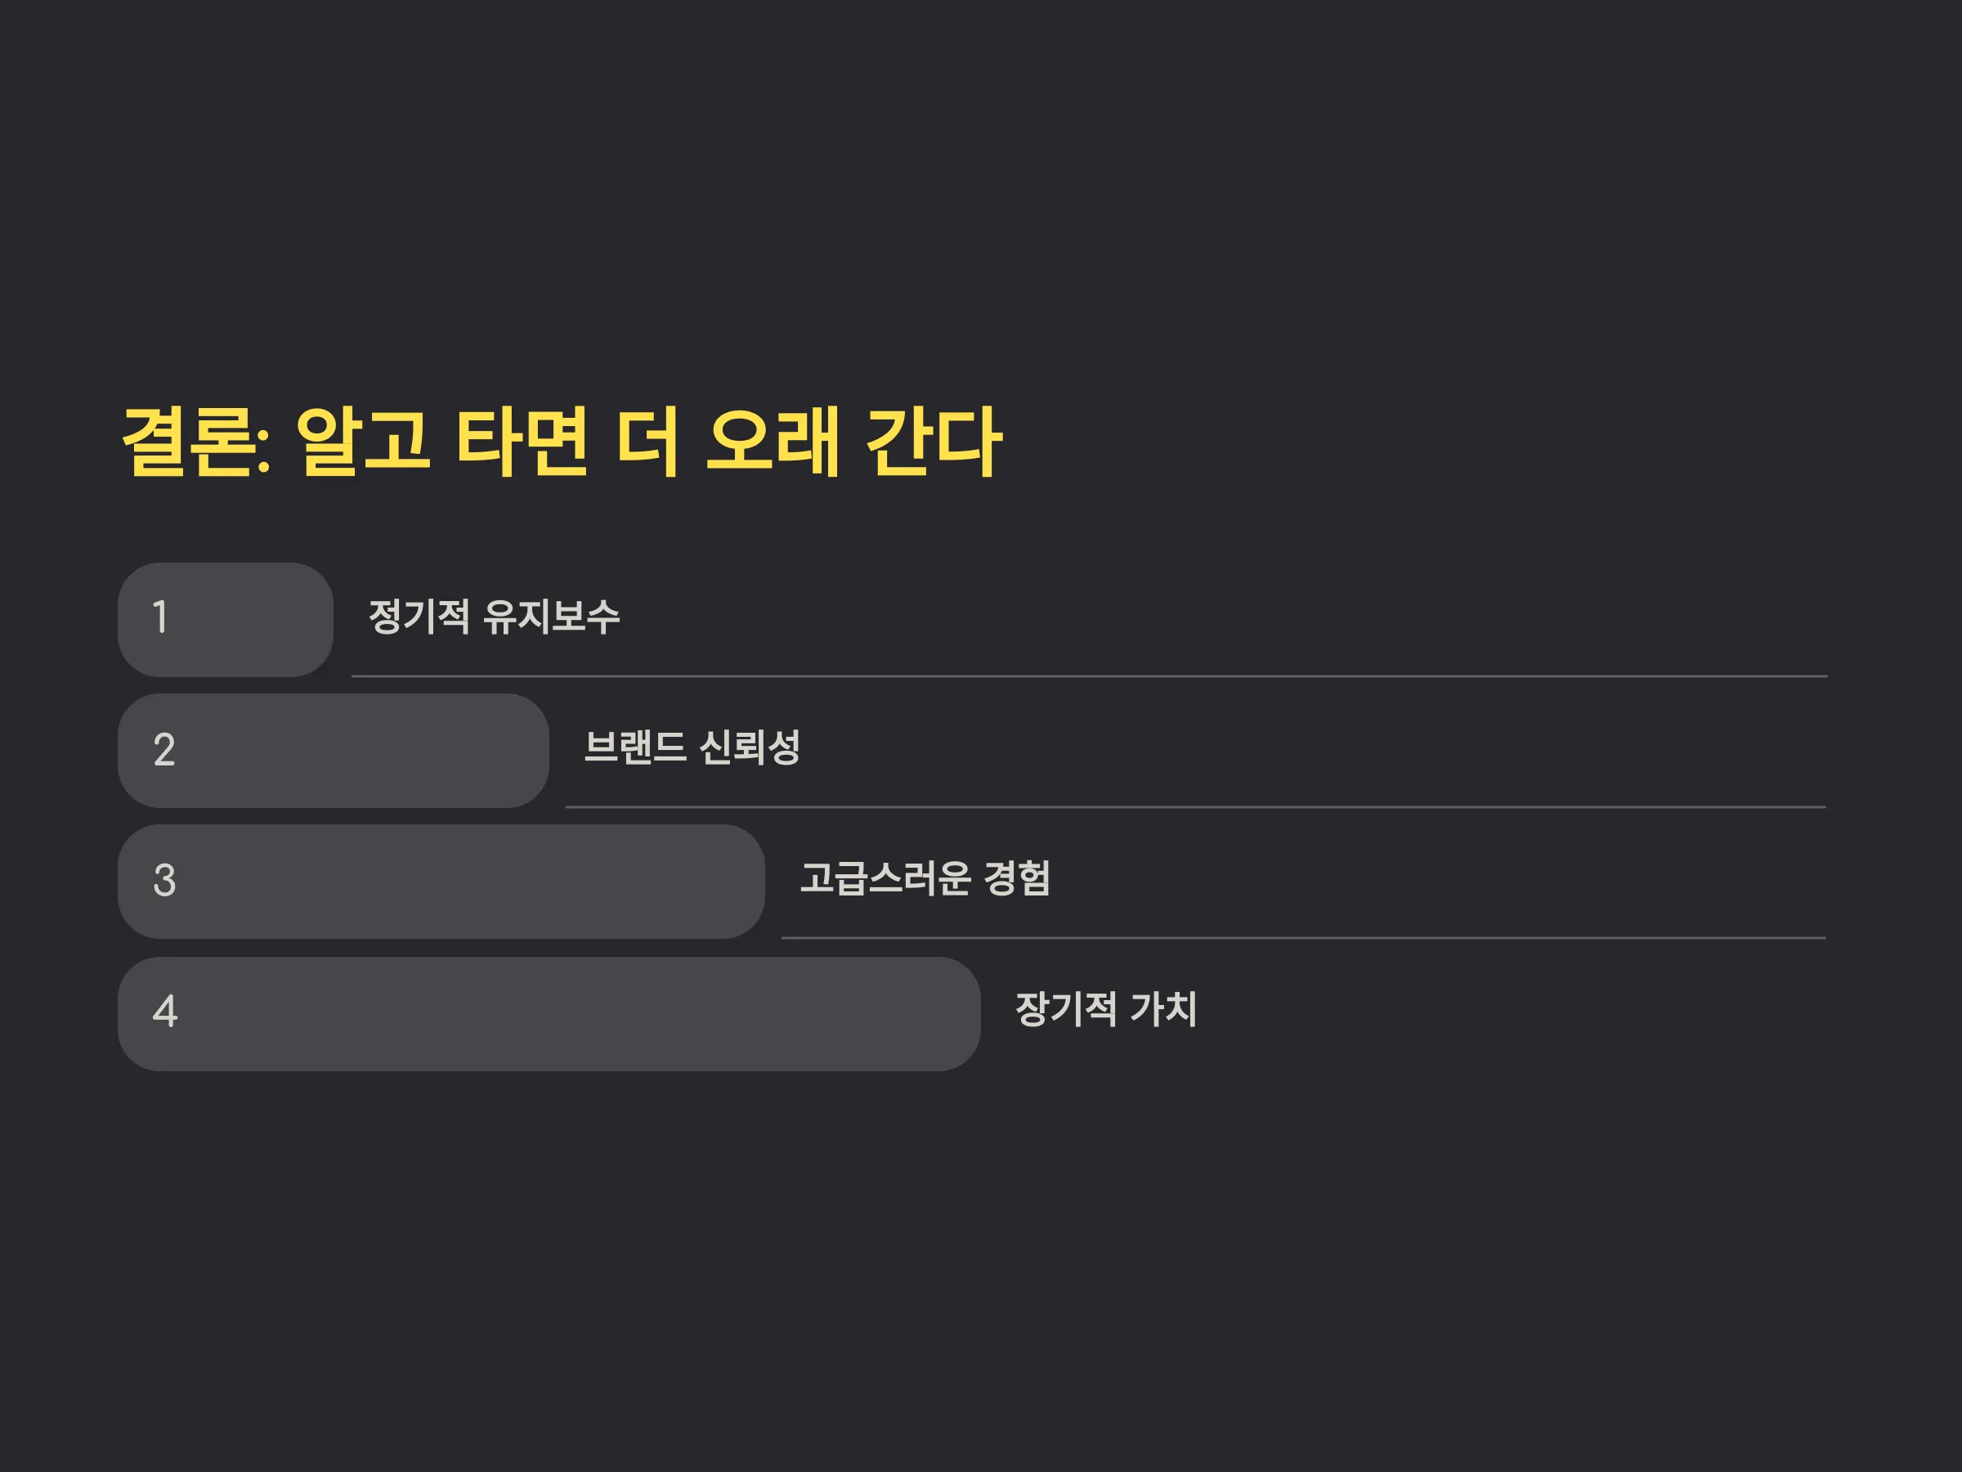Select the longest gray bar beside 장기적 가치

[549, 1014]
